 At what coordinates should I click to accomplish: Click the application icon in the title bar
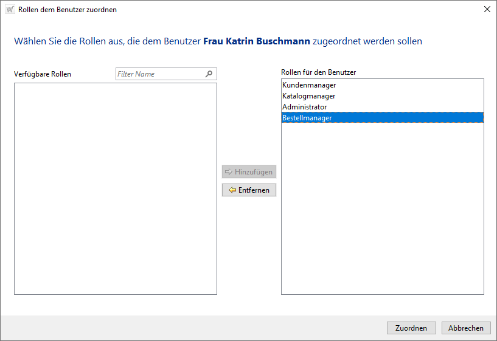[x=10, y=10]
